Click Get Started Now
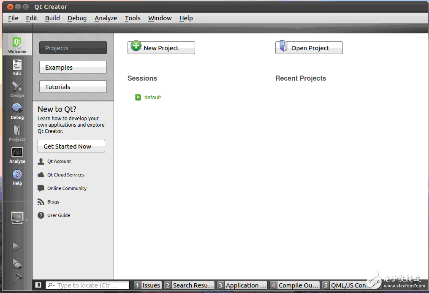The height and width of the screenshot is (293, 429). pos(71,146)
